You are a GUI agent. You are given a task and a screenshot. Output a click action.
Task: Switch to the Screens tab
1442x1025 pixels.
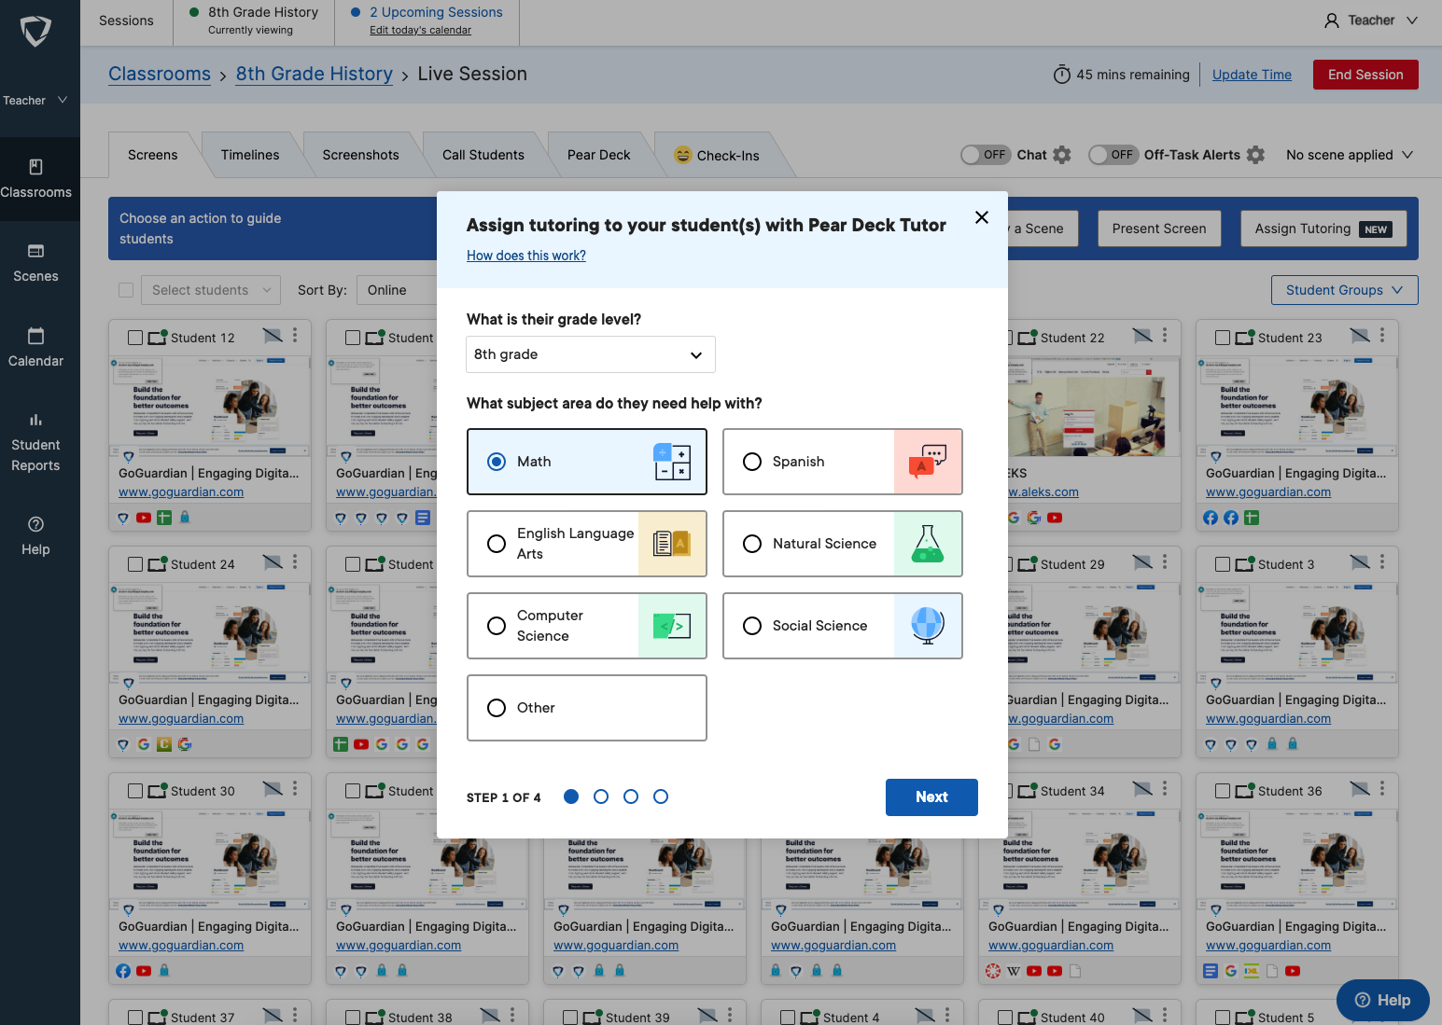click(152, 155)
